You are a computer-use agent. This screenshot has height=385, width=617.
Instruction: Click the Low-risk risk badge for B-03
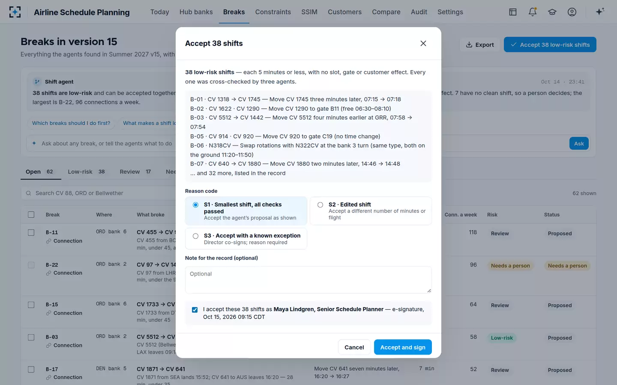coord(502,338)
